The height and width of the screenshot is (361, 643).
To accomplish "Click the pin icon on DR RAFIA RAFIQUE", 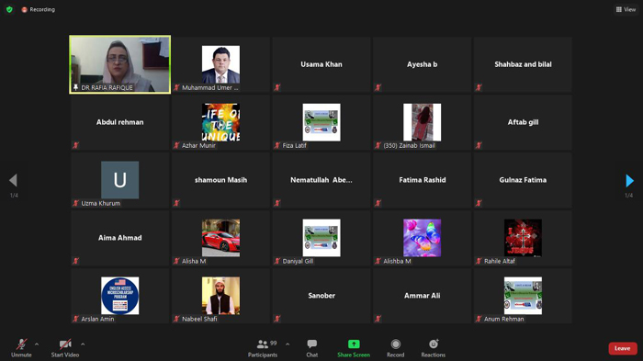I will pos(75,87).
